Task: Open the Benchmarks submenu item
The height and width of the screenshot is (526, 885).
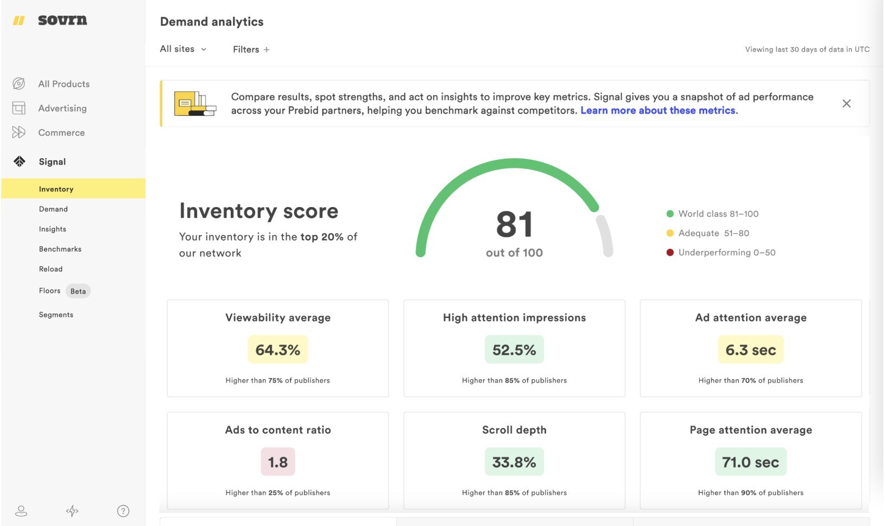Action: 60,249
